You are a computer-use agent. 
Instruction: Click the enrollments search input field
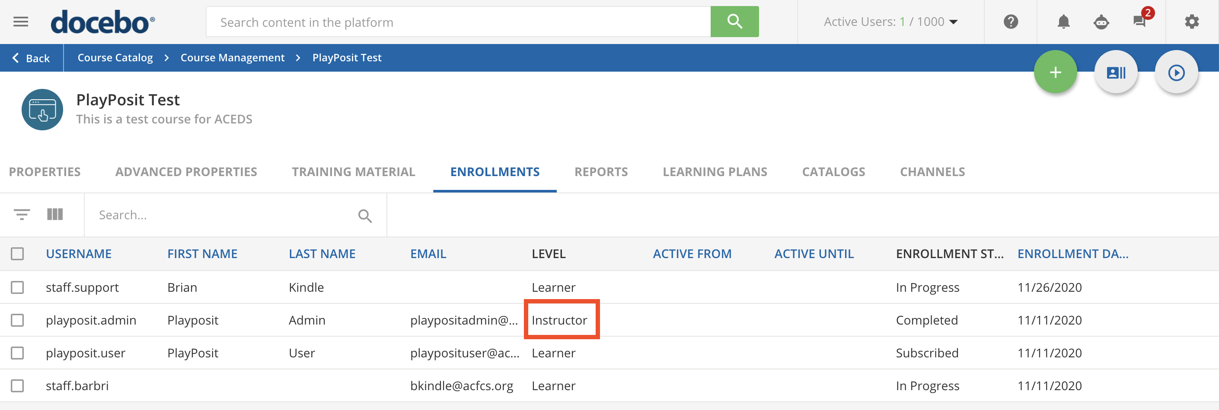pyautogui.click(x=213, y=214)
